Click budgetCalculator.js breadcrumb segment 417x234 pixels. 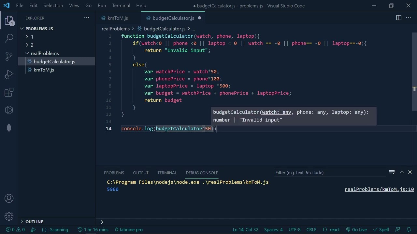tap(165, 29)
